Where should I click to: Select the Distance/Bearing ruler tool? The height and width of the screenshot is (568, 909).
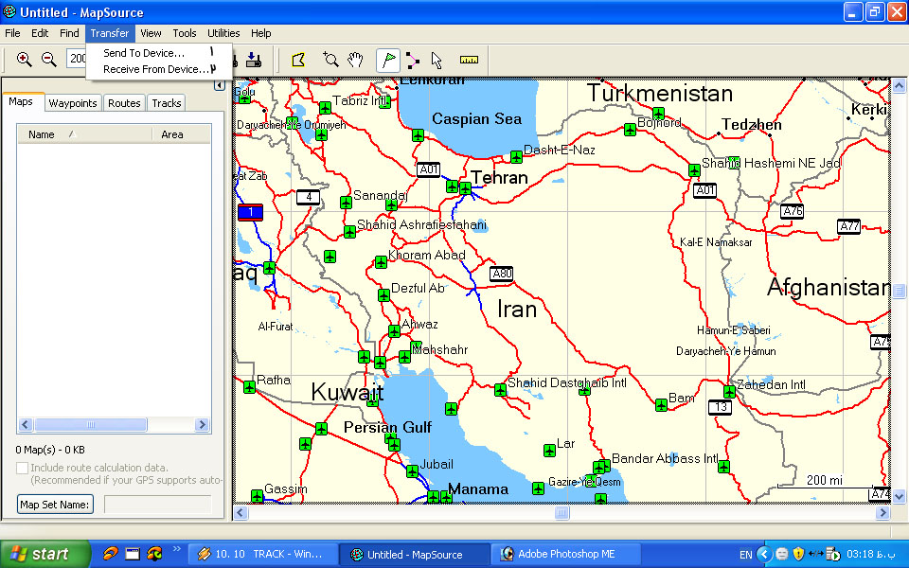point(469,60)
